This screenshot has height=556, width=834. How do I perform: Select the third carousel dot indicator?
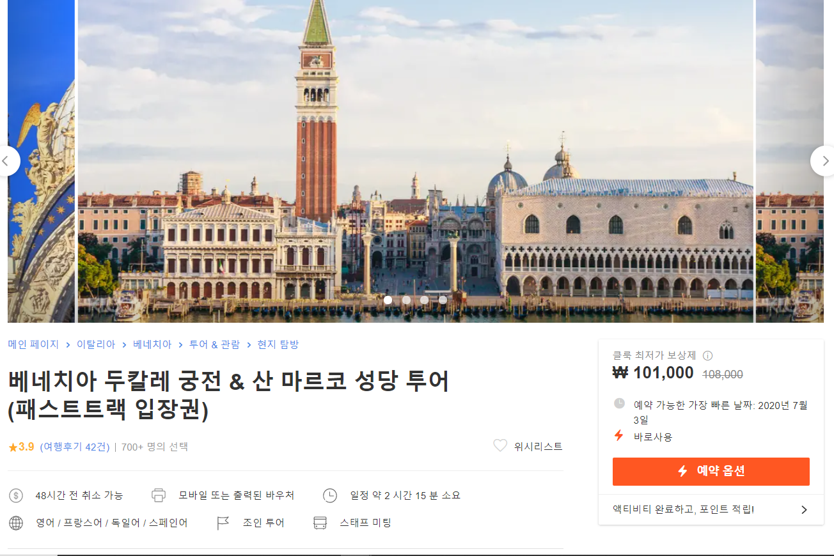pos(424,300)
